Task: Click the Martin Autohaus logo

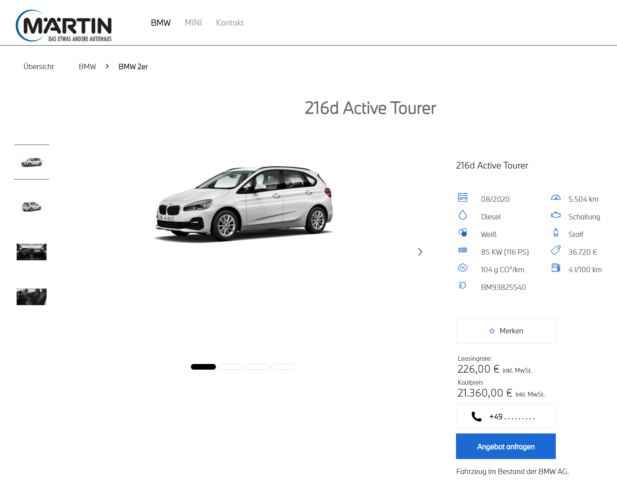Action: coord(64,26)
